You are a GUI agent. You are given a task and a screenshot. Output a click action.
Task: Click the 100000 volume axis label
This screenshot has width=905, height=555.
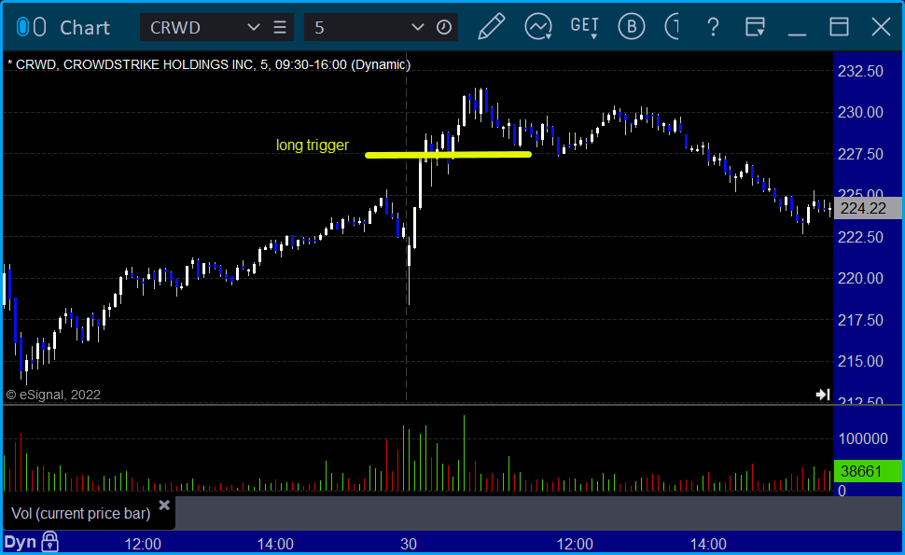(x=863, y=438)
